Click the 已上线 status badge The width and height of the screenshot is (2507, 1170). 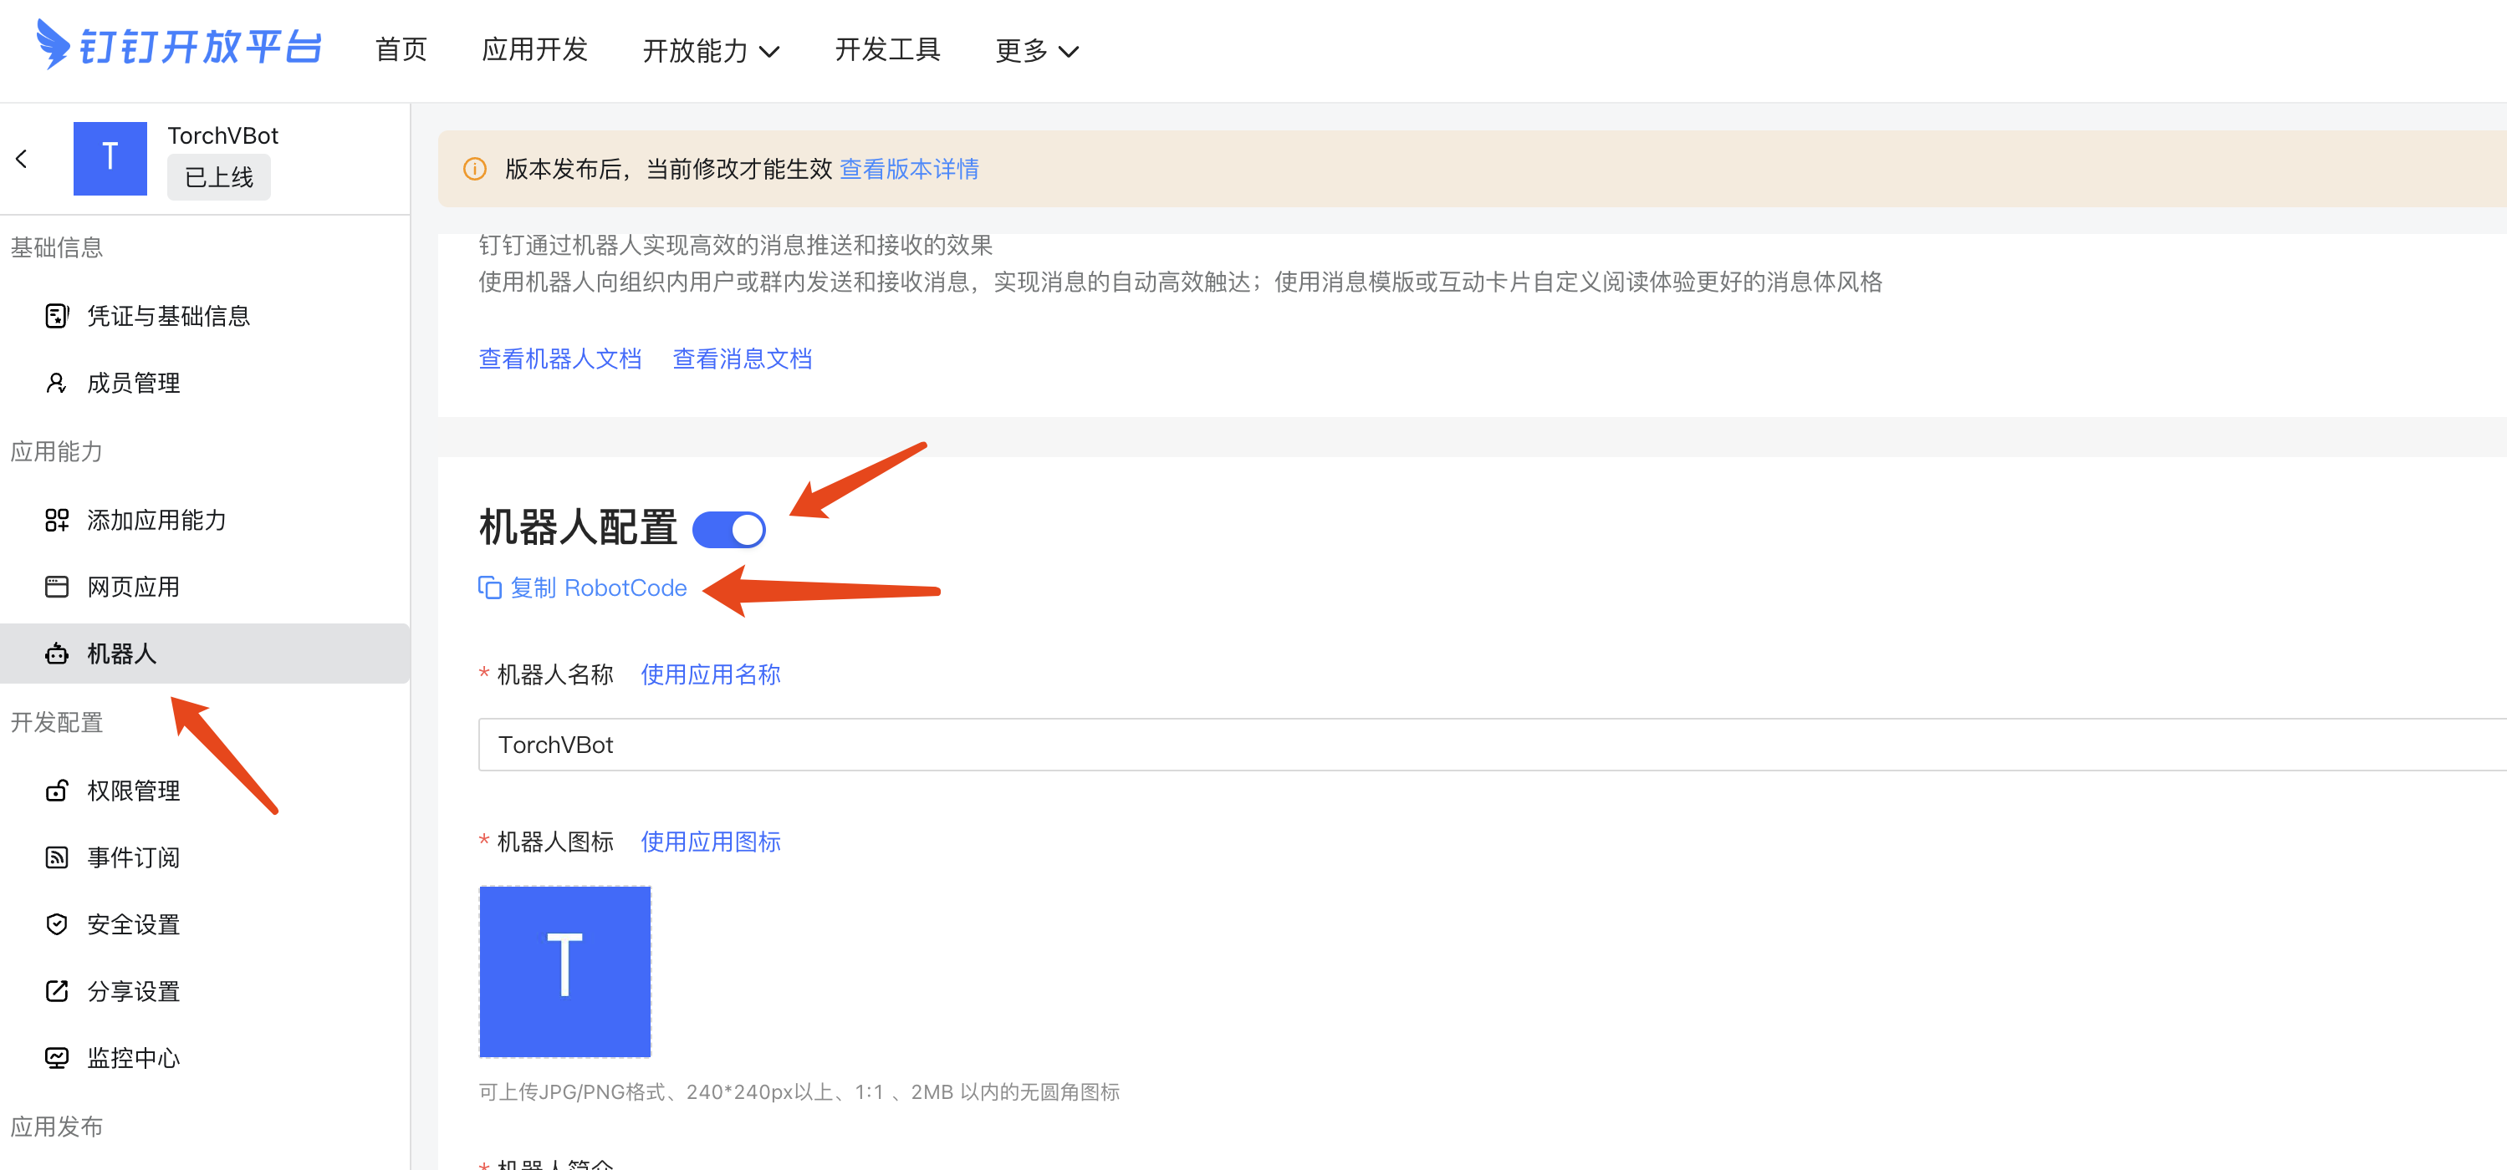tap(219, 177)
